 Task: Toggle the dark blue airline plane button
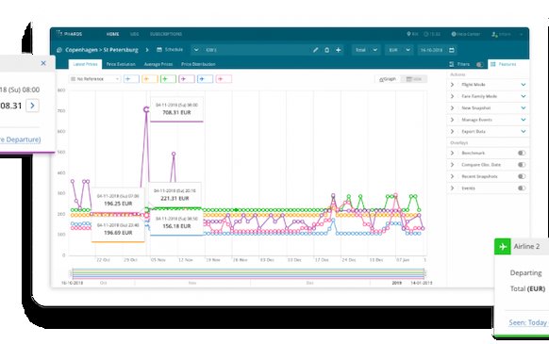(205, 79)
